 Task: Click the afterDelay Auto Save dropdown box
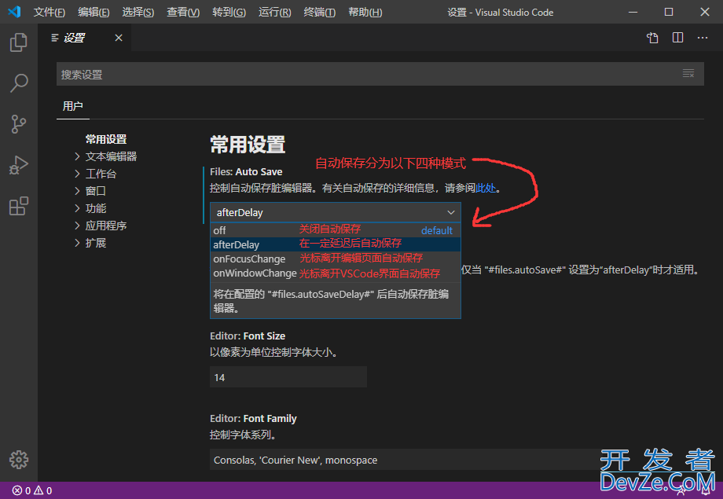pos(336,213)
